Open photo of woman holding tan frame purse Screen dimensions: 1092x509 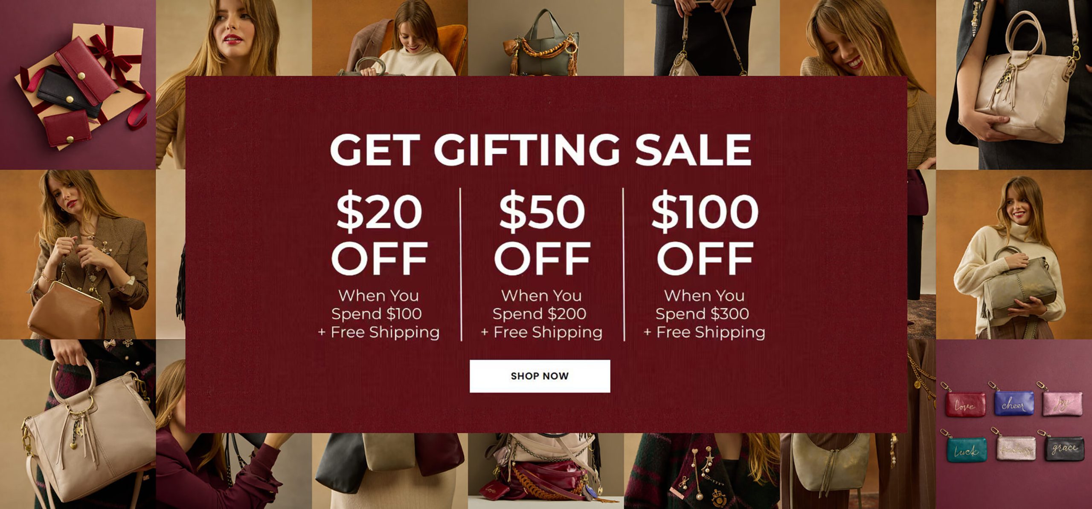tap(78, 254)
